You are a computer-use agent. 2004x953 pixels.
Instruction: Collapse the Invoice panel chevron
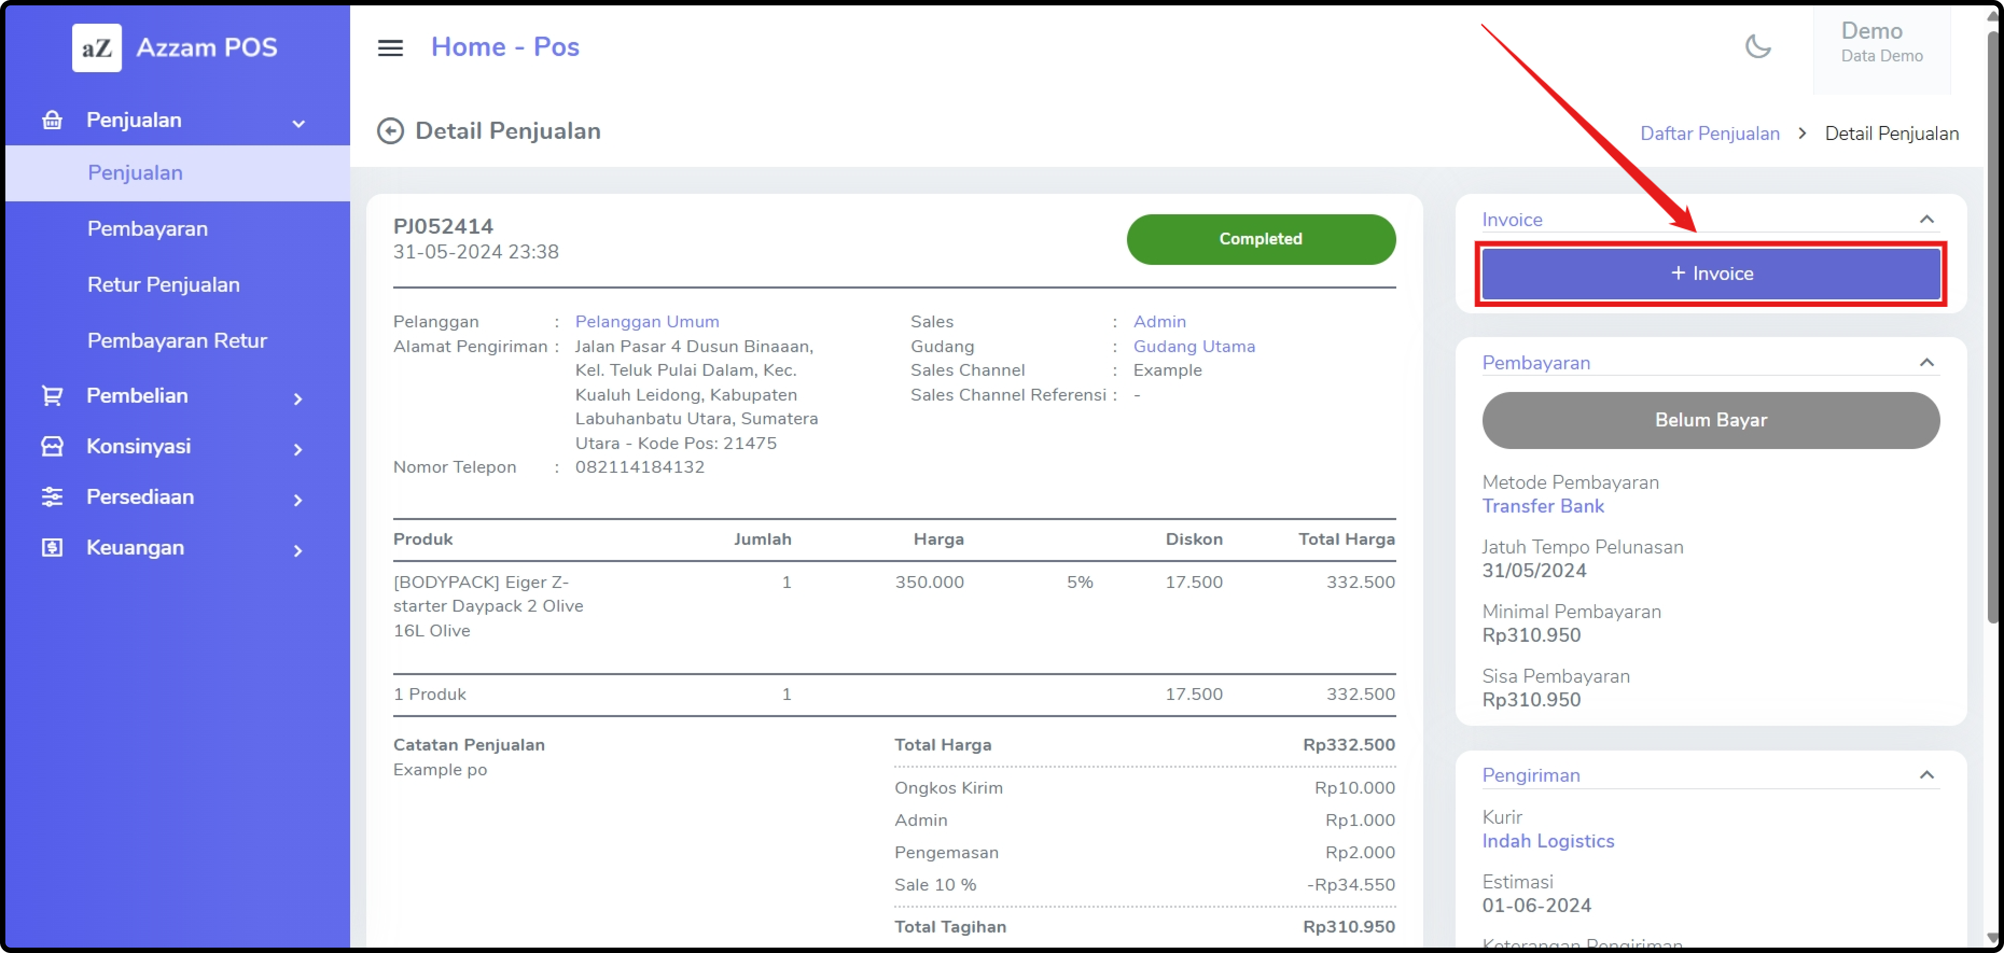pos(1926,219)
